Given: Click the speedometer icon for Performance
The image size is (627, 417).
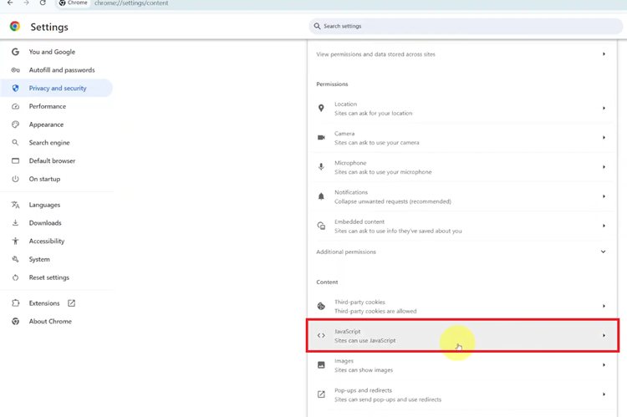Looking at the screenshot, I should (15, 106).
